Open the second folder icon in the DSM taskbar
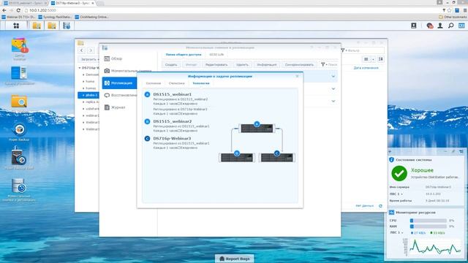The image size is (468, 263). coord(52,26)
